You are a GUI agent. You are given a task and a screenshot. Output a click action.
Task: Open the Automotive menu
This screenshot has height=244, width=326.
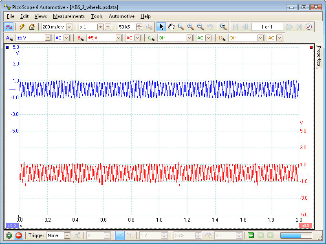[121, 16]
